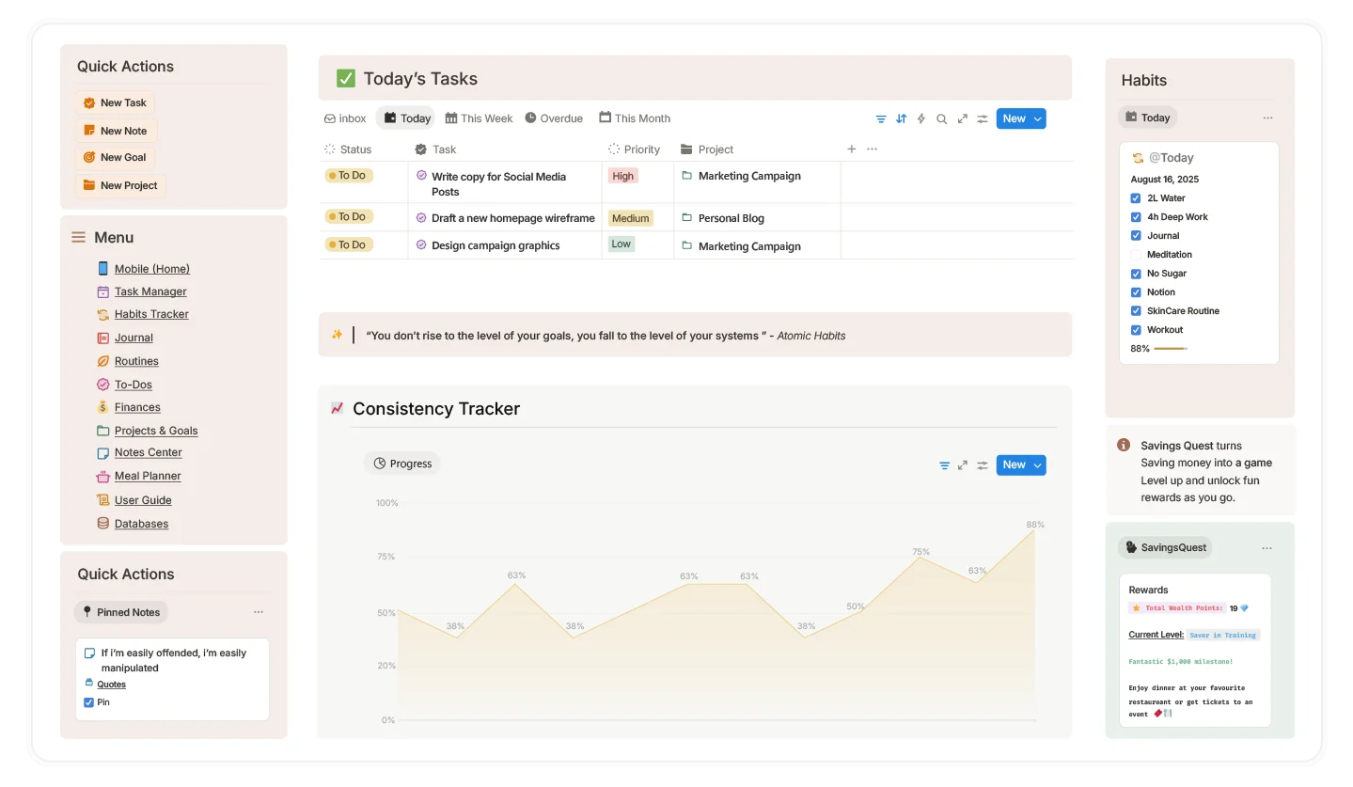1353x787 pixels.
Task: Click the money bag icon beside Finances
Action: tap(103, 407)
